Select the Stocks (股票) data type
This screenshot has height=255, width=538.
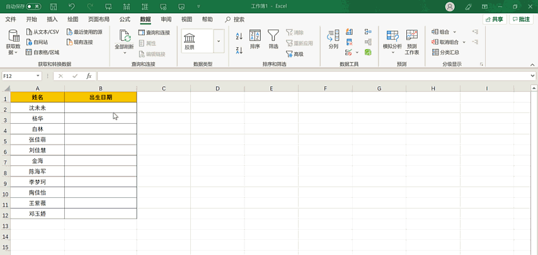click(x=197, y=41)
